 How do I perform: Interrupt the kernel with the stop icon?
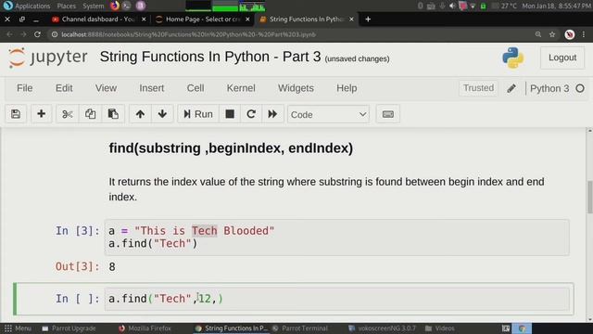tap(230, 114)
